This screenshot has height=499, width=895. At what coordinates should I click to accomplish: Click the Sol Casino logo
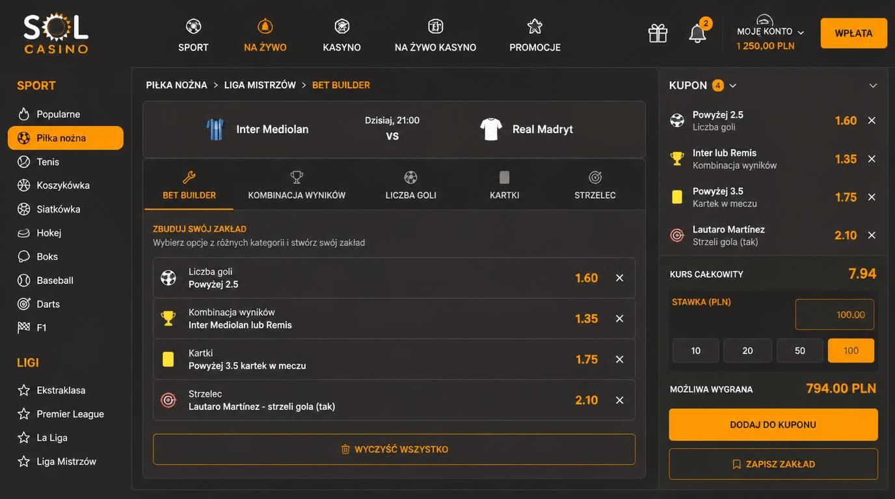pyautogui.click(x=56, y=33)
